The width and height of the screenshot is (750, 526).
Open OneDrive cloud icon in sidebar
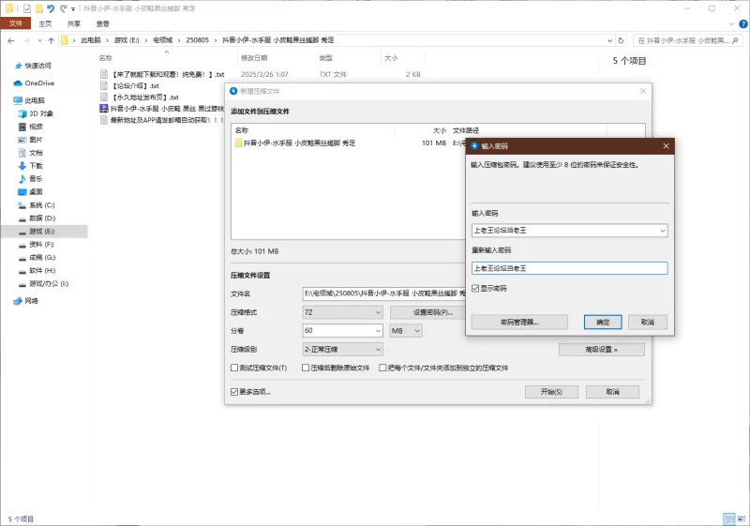[x=18, y=83]
